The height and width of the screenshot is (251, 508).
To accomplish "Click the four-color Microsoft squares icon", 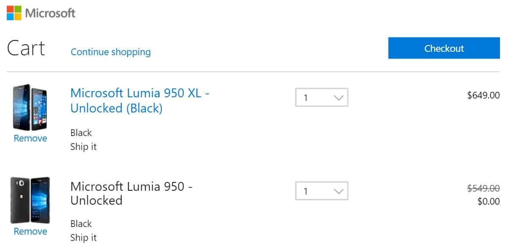I will [x=13, y=12].
